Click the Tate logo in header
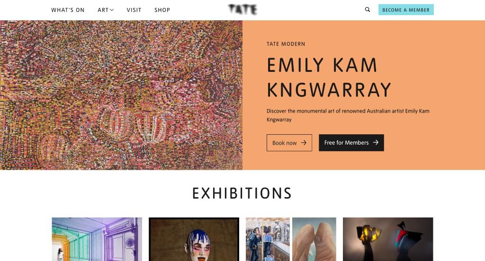This screenshot has width=485, height=261. point(242,9)
